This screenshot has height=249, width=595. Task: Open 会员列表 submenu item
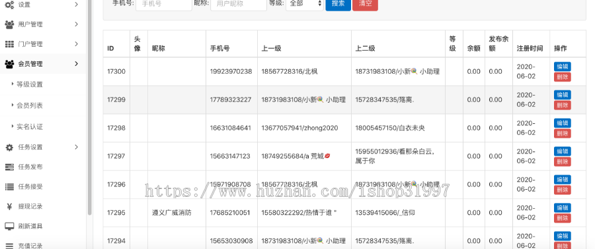click(x=30, y=105)
